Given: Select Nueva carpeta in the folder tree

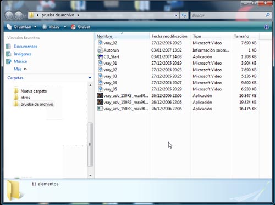Looking at the screenshot, I should (x=34, y=91).
